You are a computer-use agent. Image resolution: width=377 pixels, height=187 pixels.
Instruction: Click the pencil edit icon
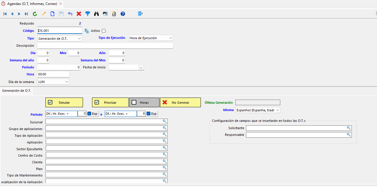click(44, 14)
